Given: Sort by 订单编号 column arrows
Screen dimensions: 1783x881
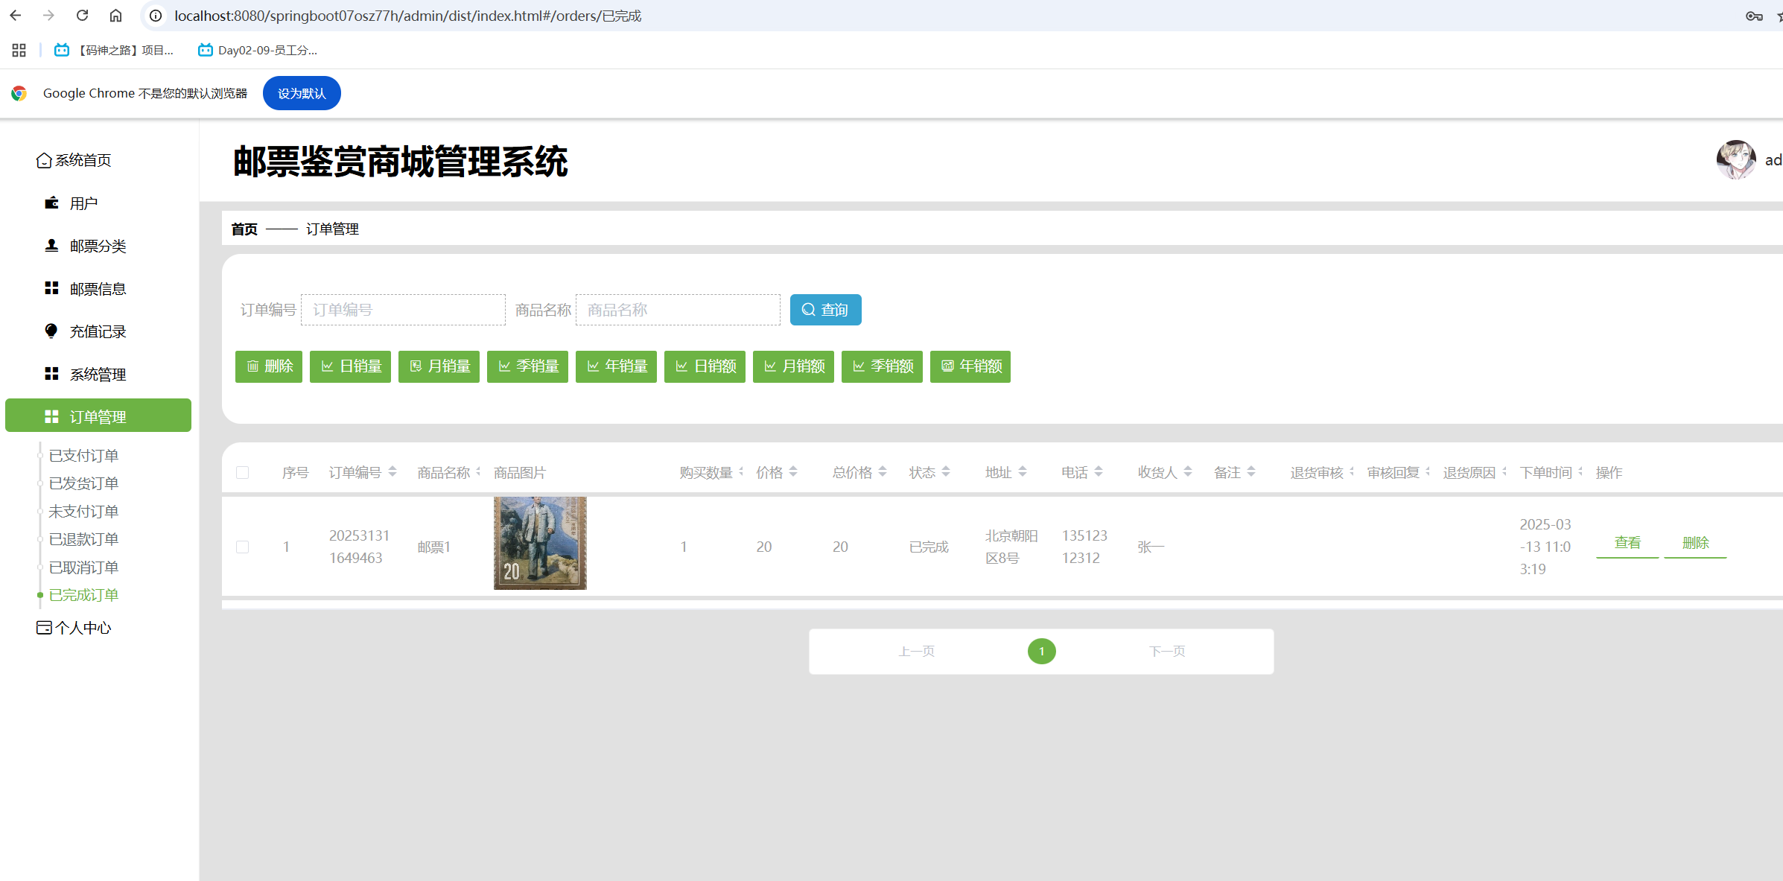Looking at the screenshot, I should coord(392,472).
